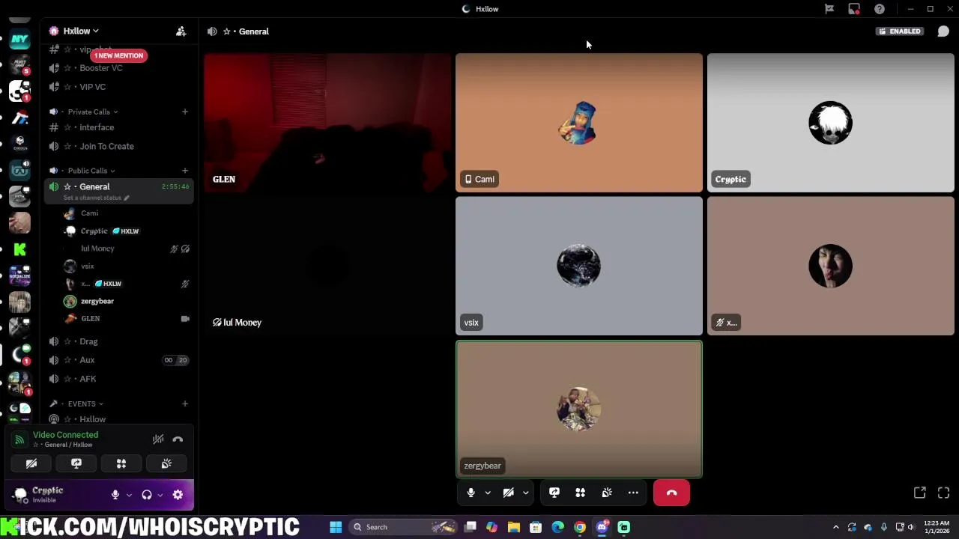Viewport: 959px width, 539px height.
Task: Open the recording window icon with red dot
Action: pyautogui.click(x=854, y=9)
